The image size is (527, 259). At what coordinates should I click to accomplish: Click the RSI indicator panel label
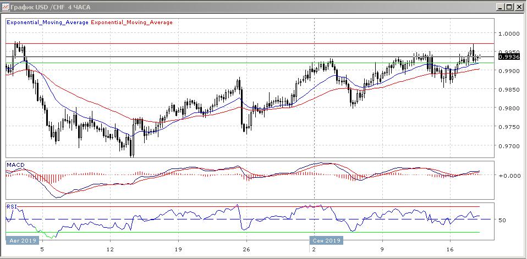point(11,206)
